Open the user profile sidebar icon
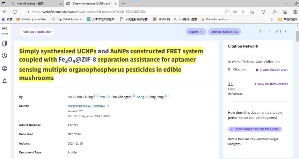 [5, 68]
